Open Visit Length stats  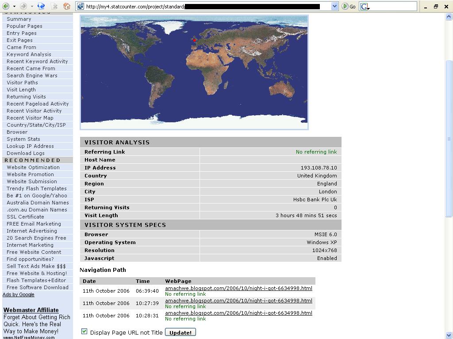coord(21,90)
